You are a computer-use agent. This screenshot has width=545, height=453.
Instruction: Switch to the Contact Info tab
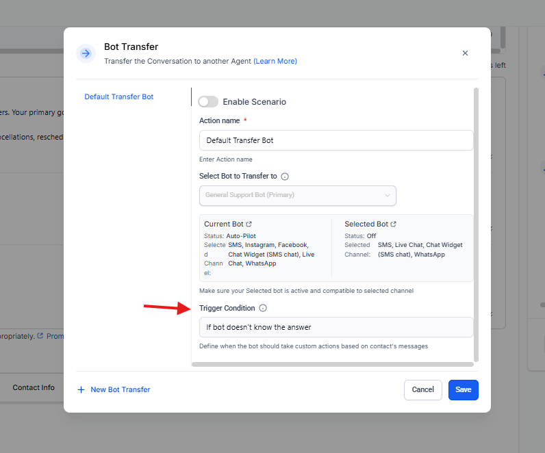[x=34, y=388]
